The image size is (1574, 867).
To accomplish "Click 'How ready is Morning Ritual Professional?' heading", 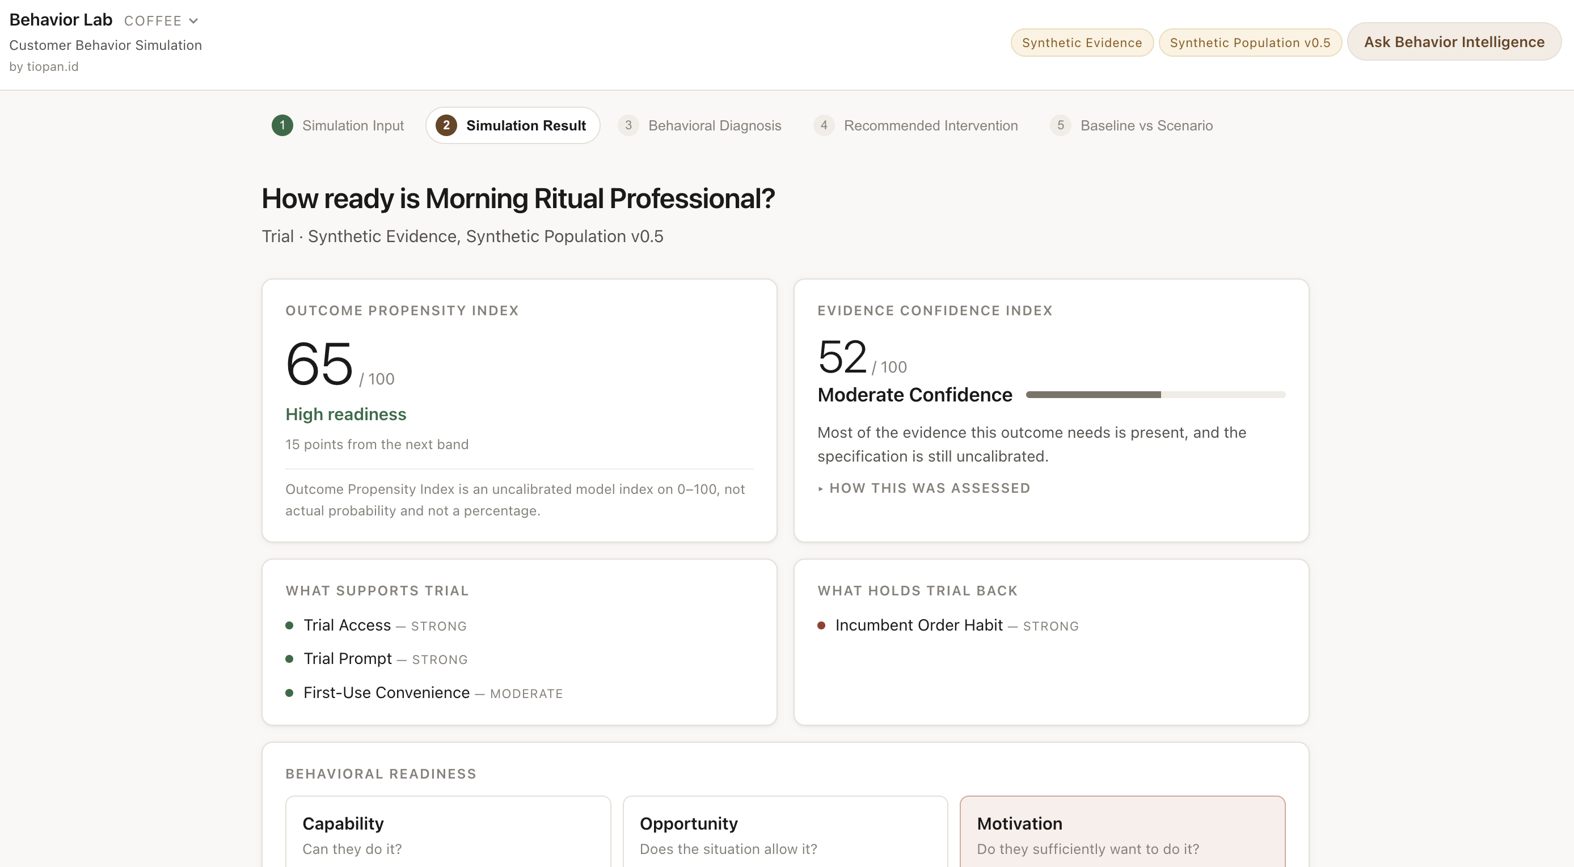I will 518,198.
